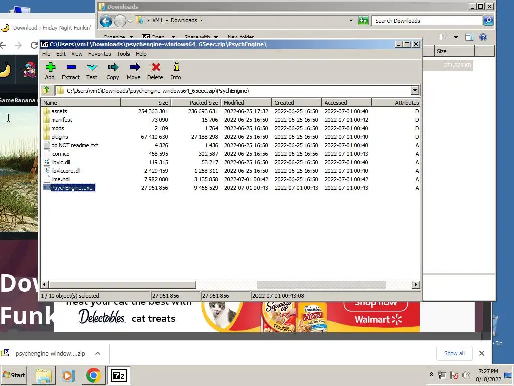Select the manifest folder

pos(62,120)
